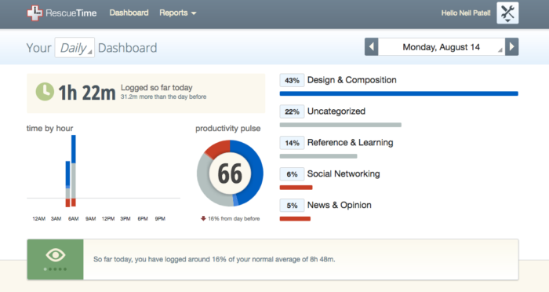
Task: Click the 14% badge
Action: [x=292, y=143]
